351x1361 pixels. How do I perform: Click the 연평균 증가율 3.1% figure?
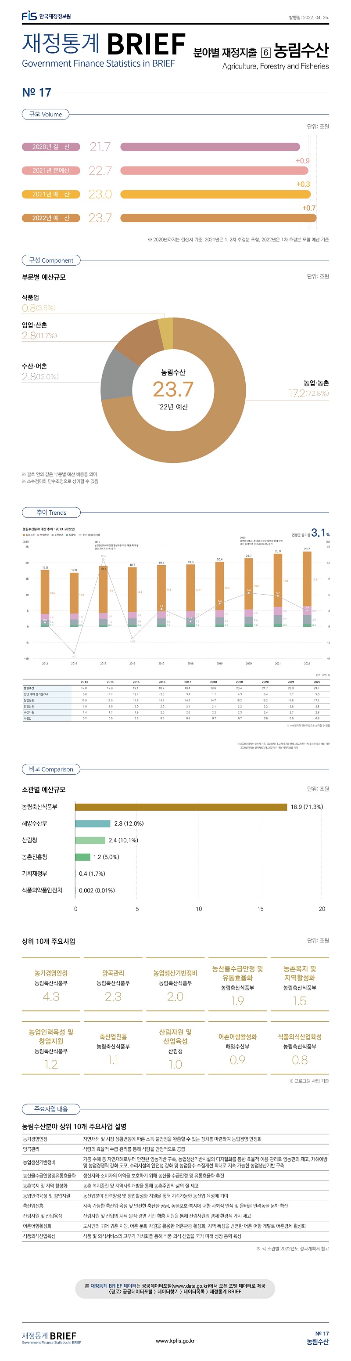pyautogui.click(x=311, y=533)
